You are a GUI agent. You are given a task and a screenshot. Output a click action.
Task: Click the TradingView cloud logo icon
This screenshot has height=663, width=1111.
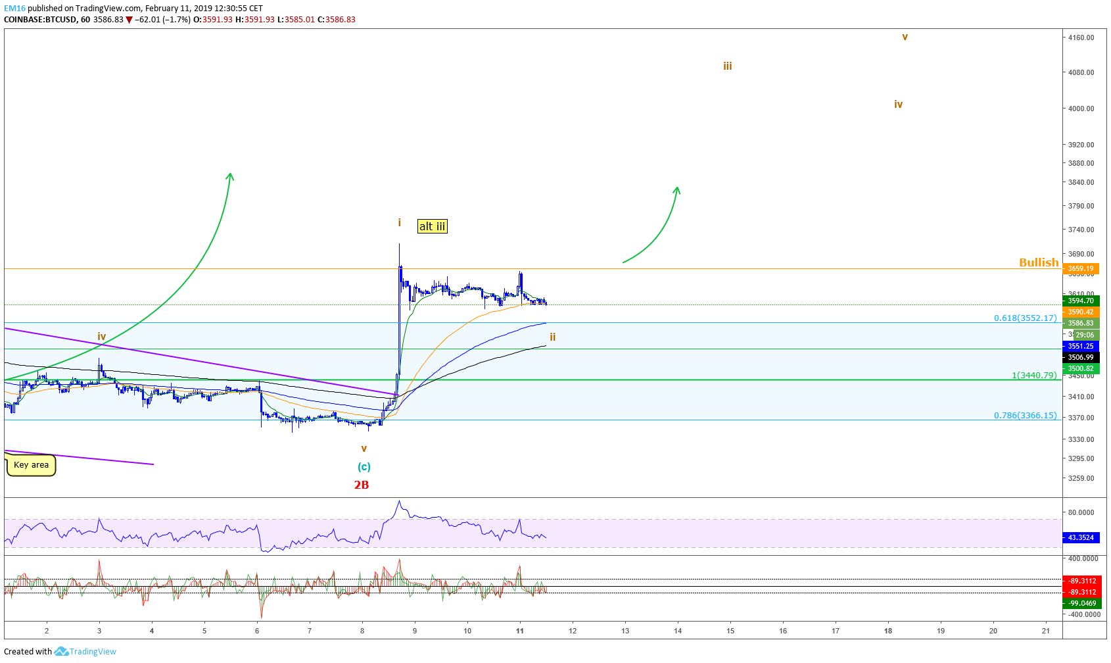(x=61, y=651)
